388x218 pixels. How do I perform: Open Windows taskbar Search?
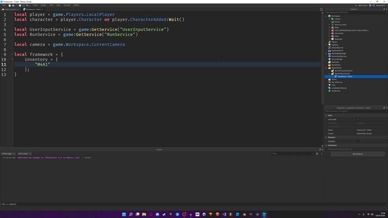tap(131, 214)
